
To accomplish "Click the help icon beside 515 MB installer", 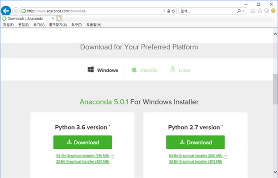I will [x=112, y=157].
